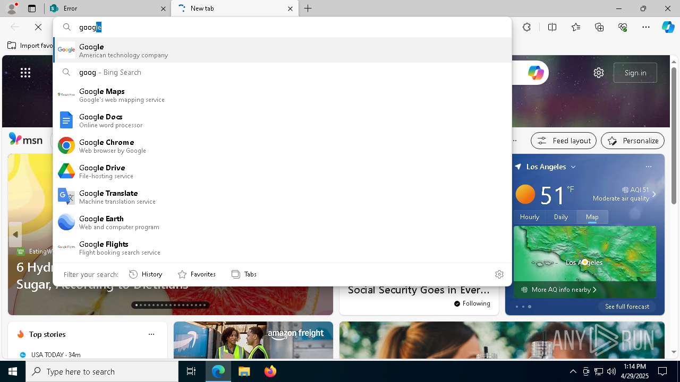
Task: Open address bar suggestion settings gear
Action: (x=499, y=274)
